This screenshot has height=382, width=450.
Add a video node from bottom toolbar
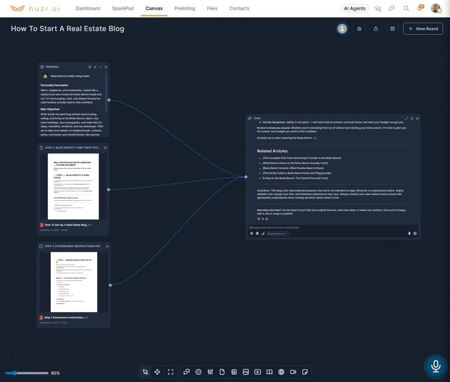tap(258, 372)
